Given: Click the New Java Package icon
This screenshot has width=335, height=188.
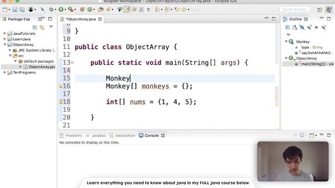Looking at the screenshot, I should coord(82,9).
